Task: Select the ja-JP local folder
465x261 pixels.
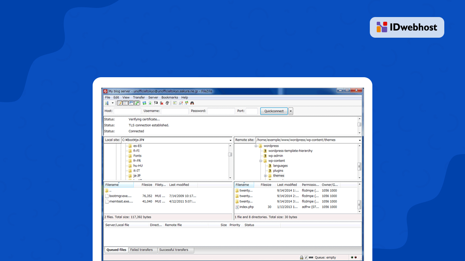Action: point(137,176)
